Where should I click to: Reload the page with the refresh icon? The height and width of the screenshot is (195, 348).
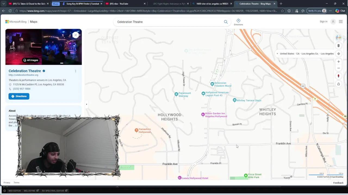tap(10, 11)
